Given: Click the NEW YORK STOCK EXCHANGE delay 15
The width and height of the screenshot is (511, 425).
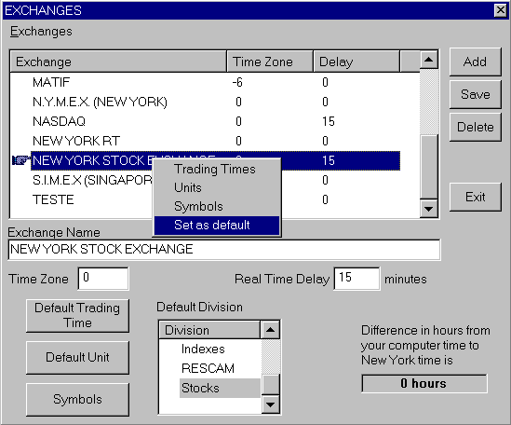Looking at the screenshot, I should click(329, 160).
